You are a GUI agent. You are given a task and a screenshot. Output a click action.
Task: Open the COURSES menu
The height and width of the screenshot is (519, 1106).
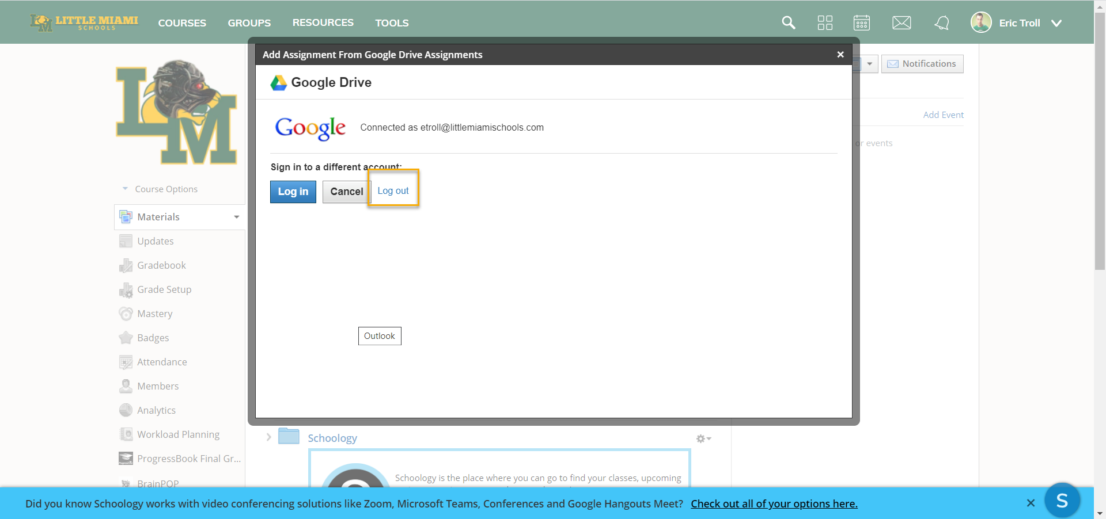coord(182,23)
